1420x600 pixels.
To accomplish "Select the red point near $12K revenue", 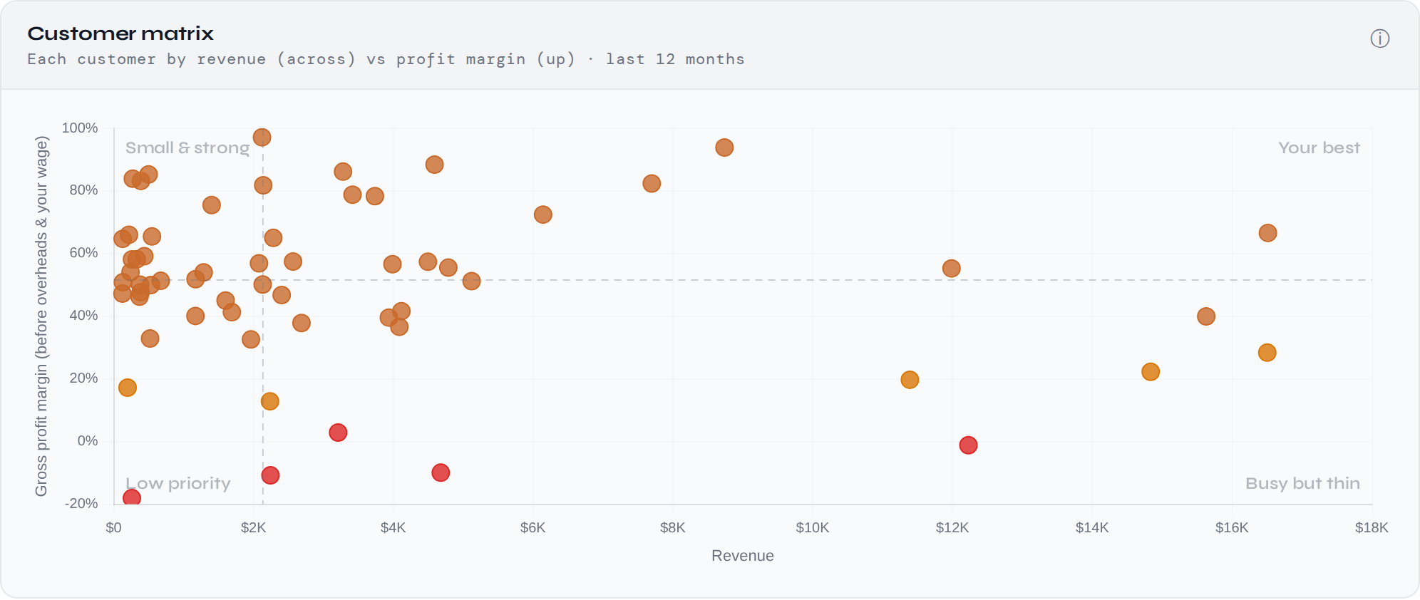I will (968, 445).
